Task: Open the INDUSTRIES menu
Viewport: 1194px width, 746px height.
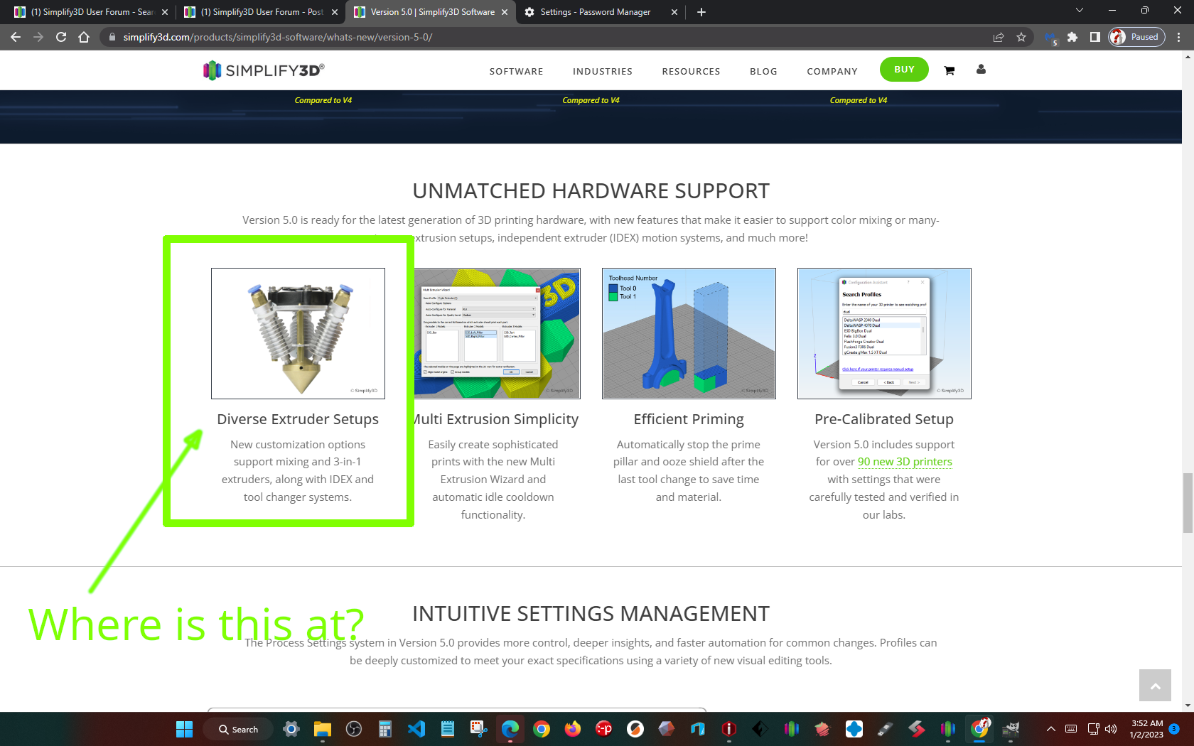Action: (603, 72)
